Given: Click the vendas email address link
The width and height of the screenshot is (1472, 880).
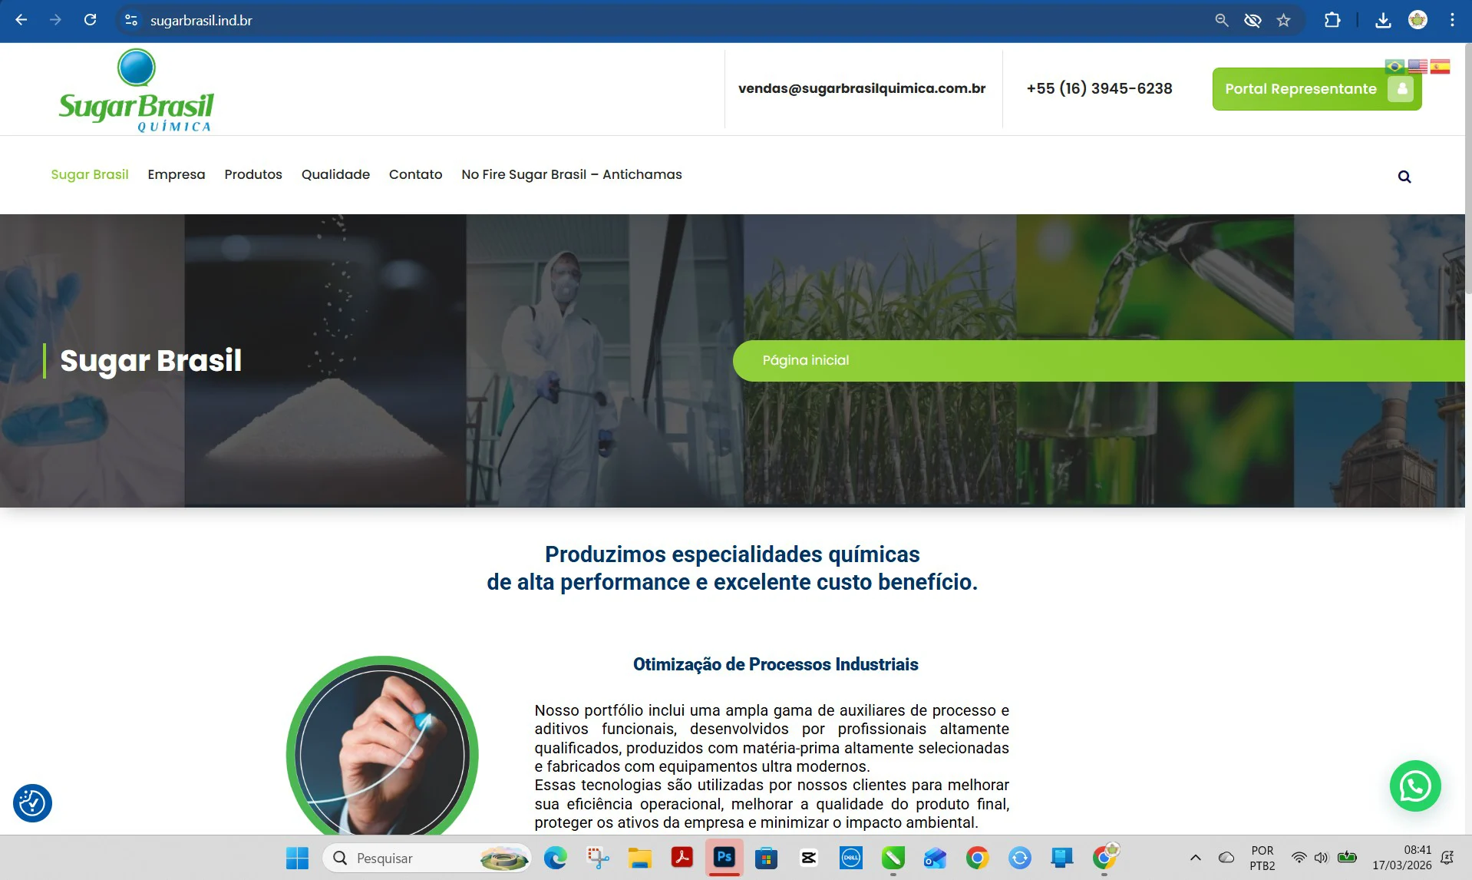Looking at the screenshot, I should point(861,88).
